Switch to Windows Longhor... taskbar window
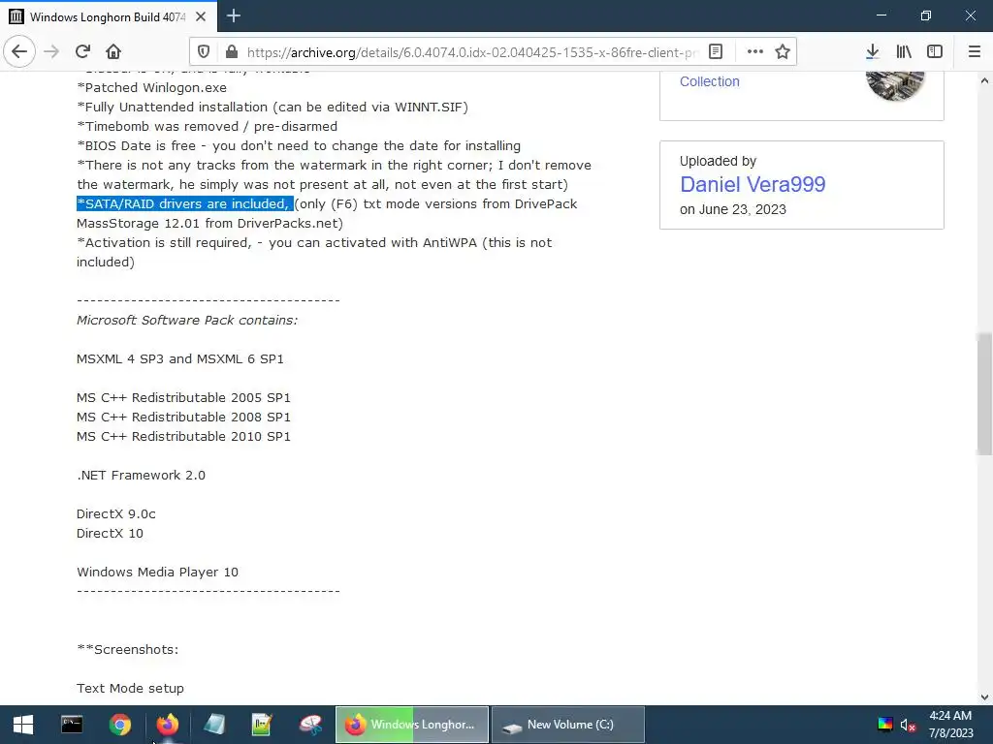Screen dimensions: 993x744 coord(411,725)
